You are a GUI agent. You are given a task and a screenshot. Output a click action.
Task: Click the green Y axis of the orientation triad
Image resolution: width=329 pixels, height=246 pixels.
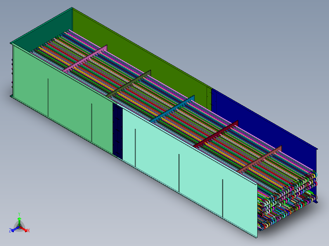point(19,220)
